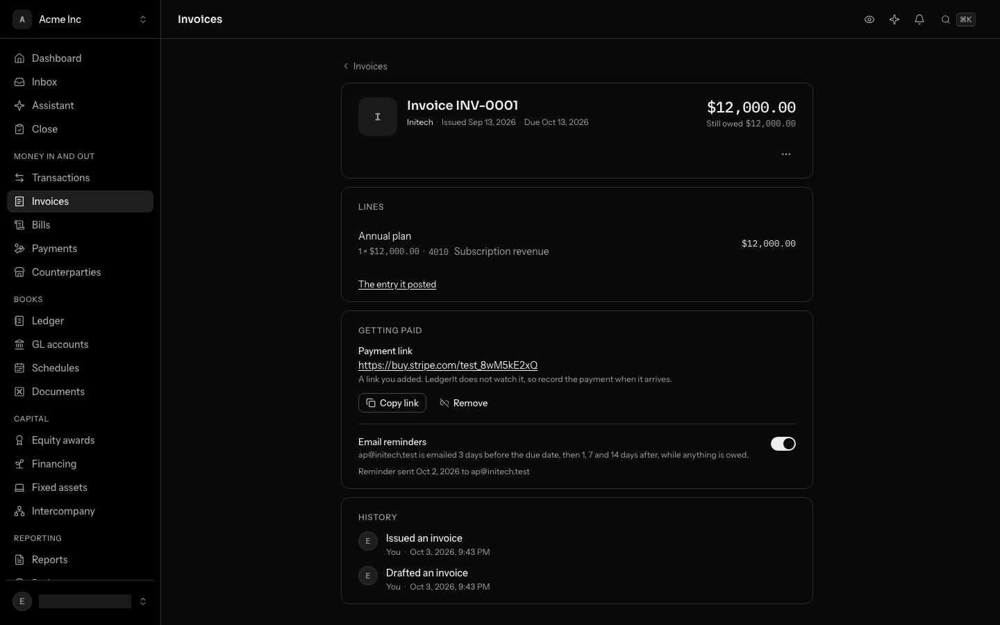This screenshot has height=625, width=1000.
Task: Click the eye visibility icon in top bar
Action: click(869, 19)
